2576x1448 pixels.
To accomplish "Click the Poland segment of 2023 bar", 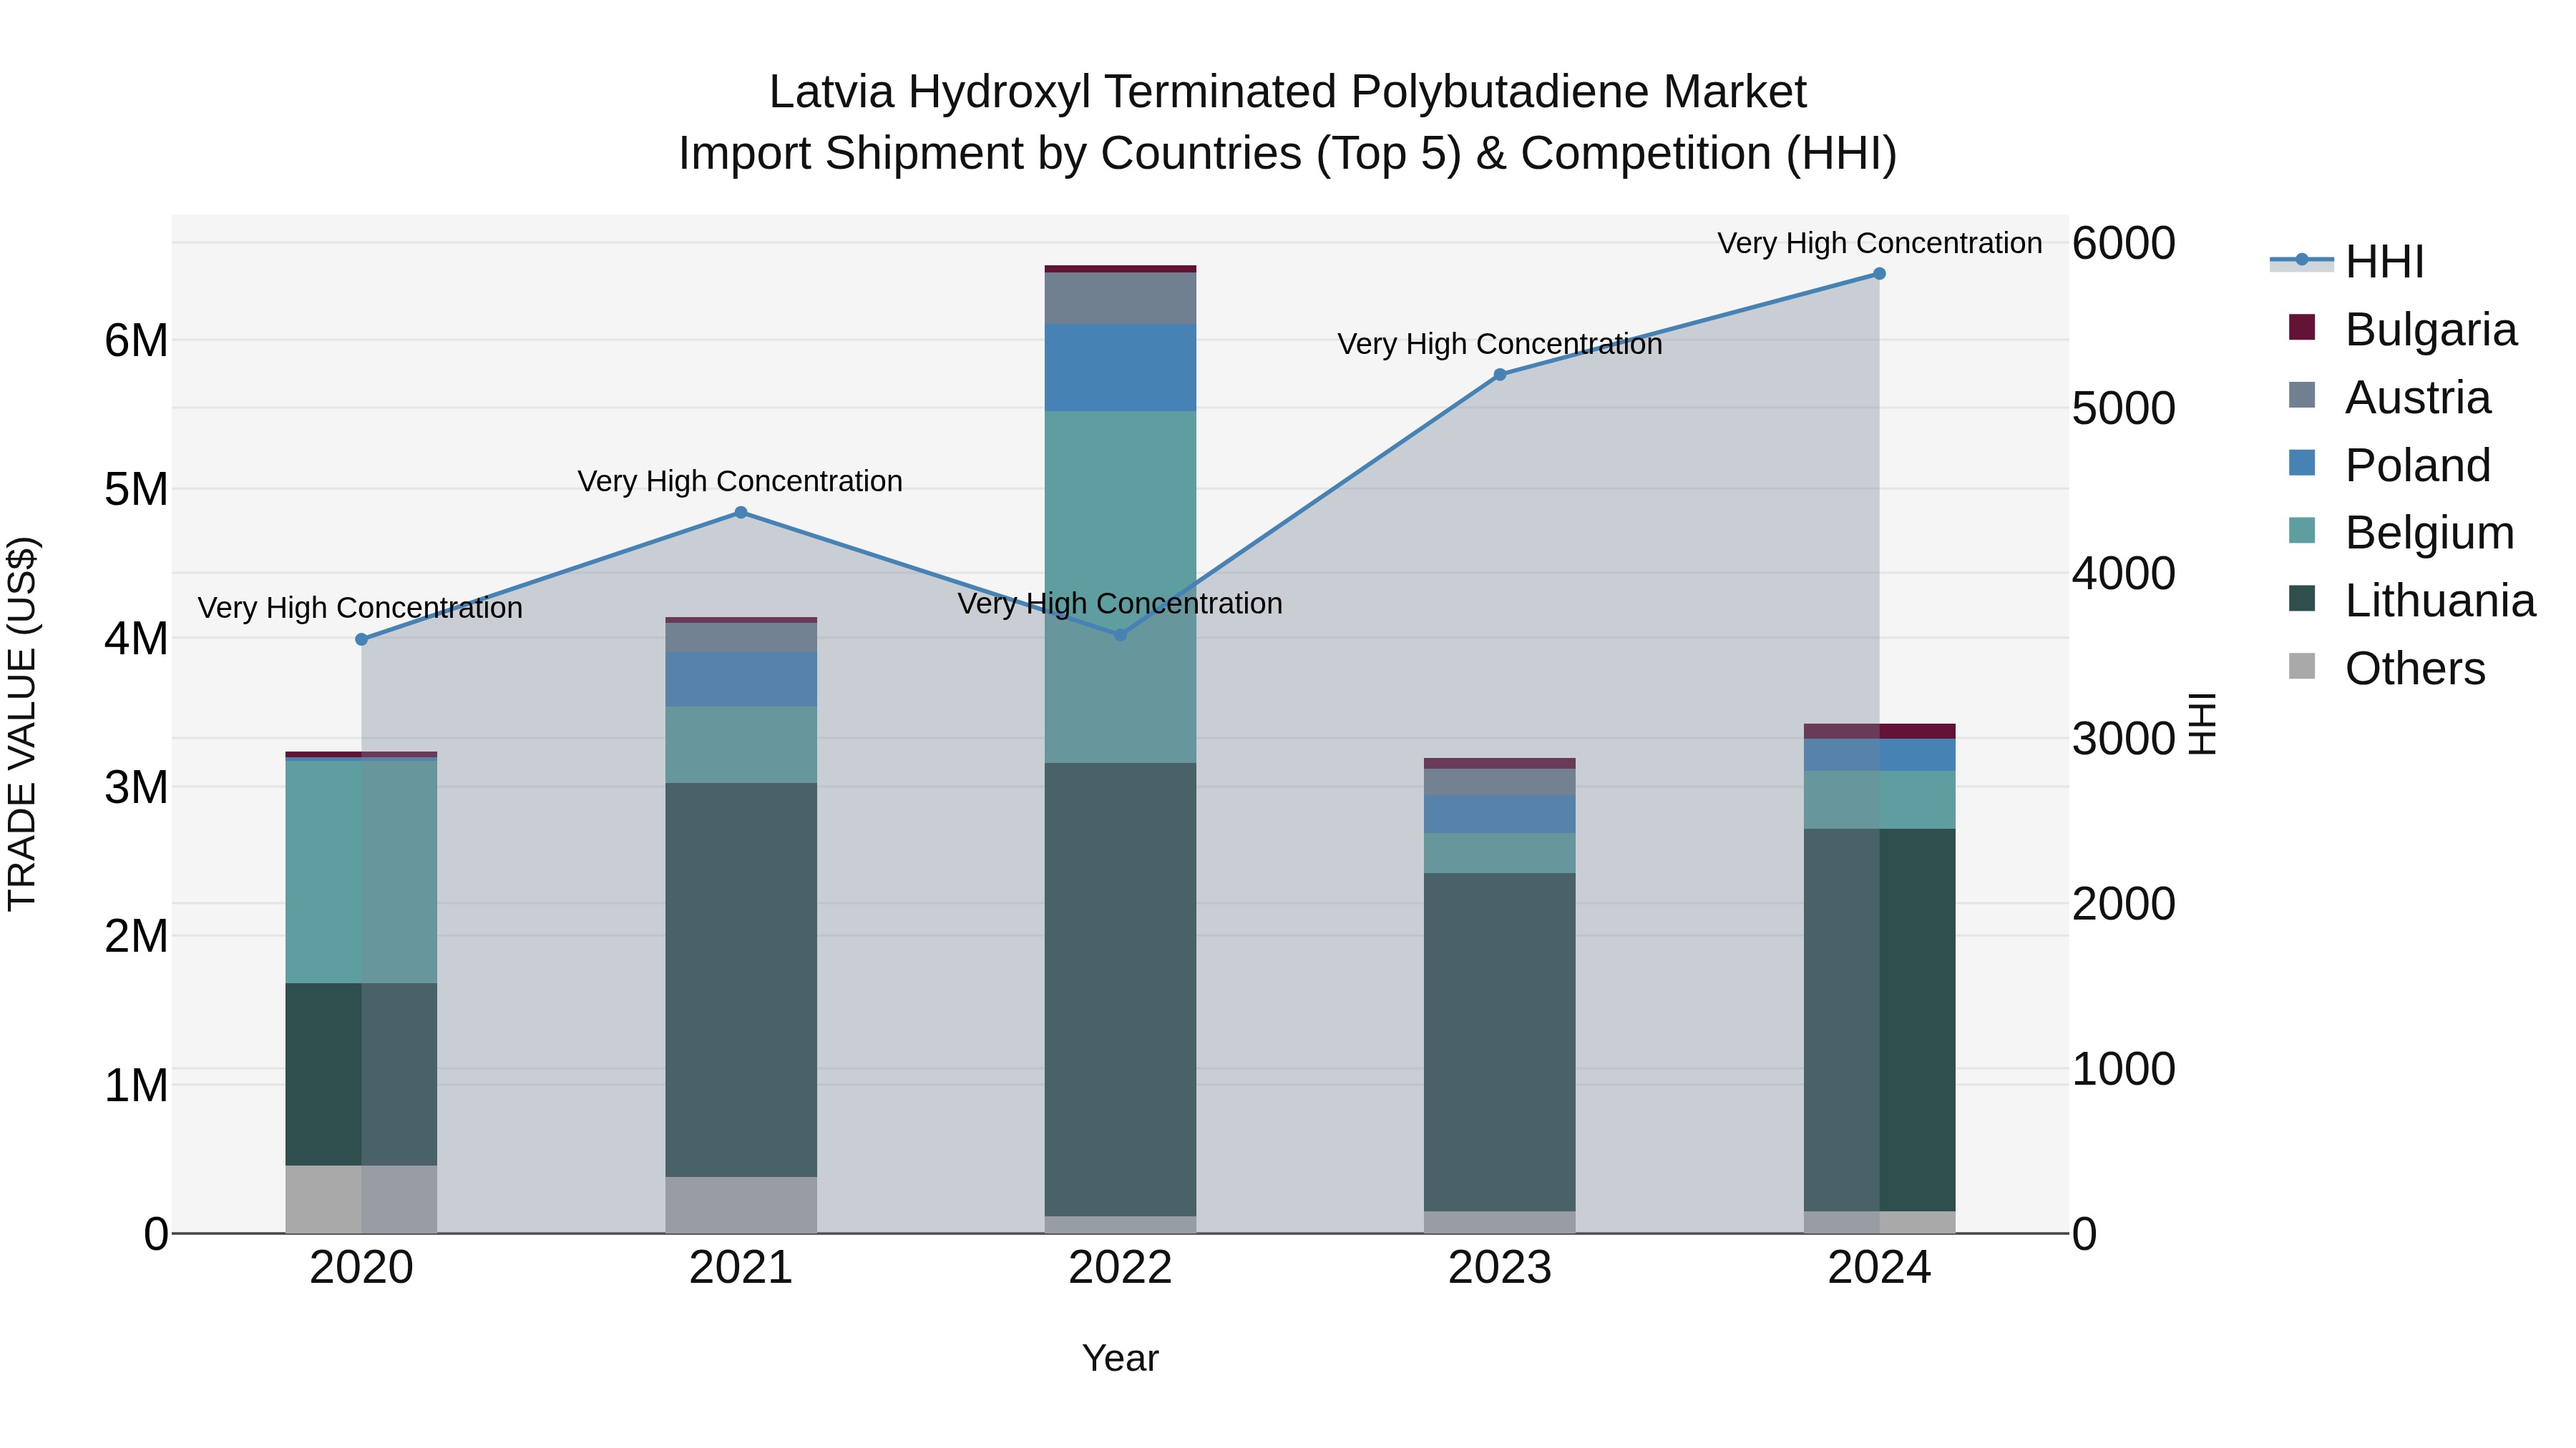I will [x=1500, y=814].
